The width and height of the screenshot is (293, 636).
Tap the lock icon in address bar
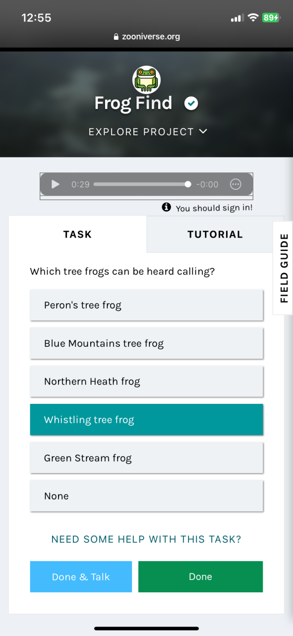pyautogui.click(x=117, y=36)
